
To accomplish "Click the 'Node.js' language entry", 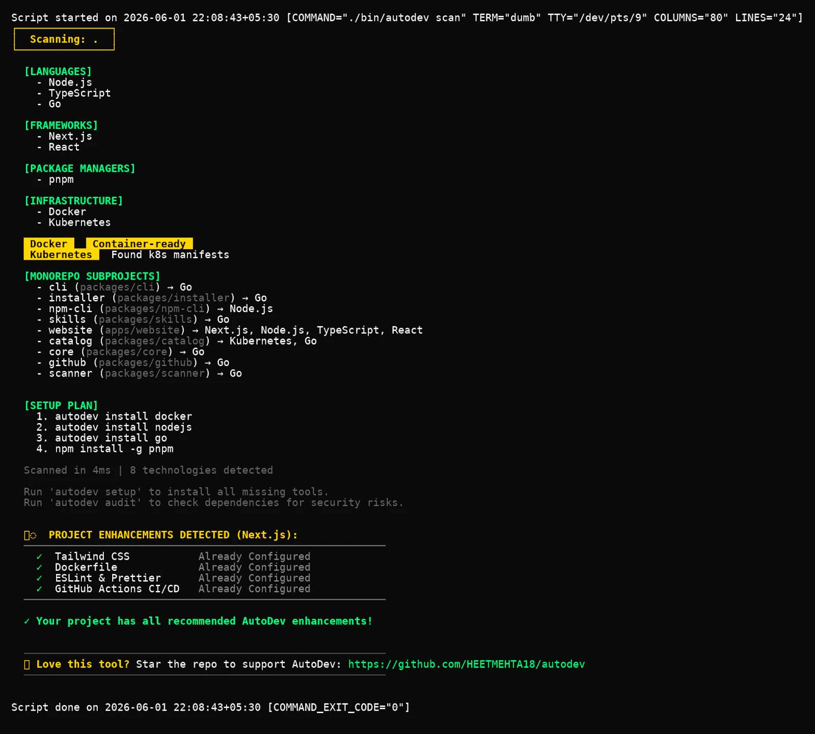I will coord(70,83).
